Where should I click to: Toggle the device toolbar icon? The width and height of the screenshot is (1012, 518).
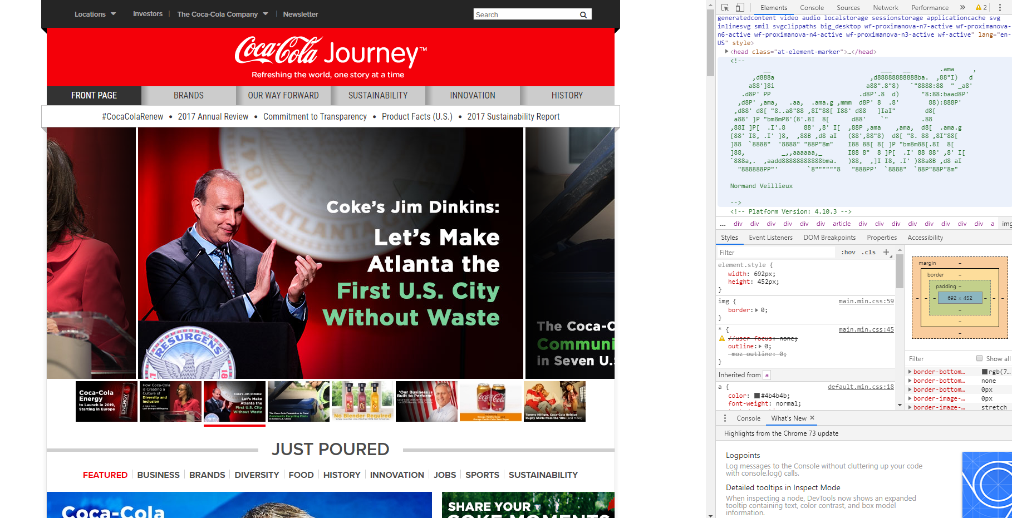coord(740,7)
